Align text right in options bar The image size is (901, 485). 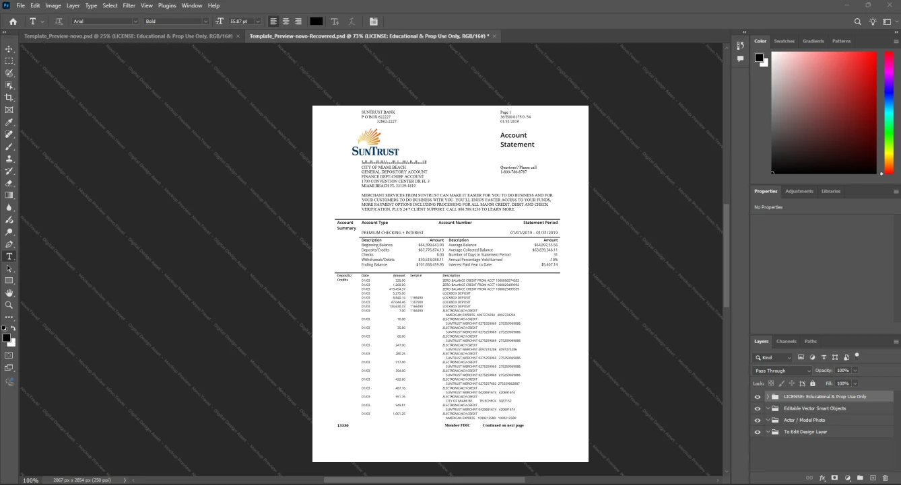pyautogui.click(x=298, y=22)
